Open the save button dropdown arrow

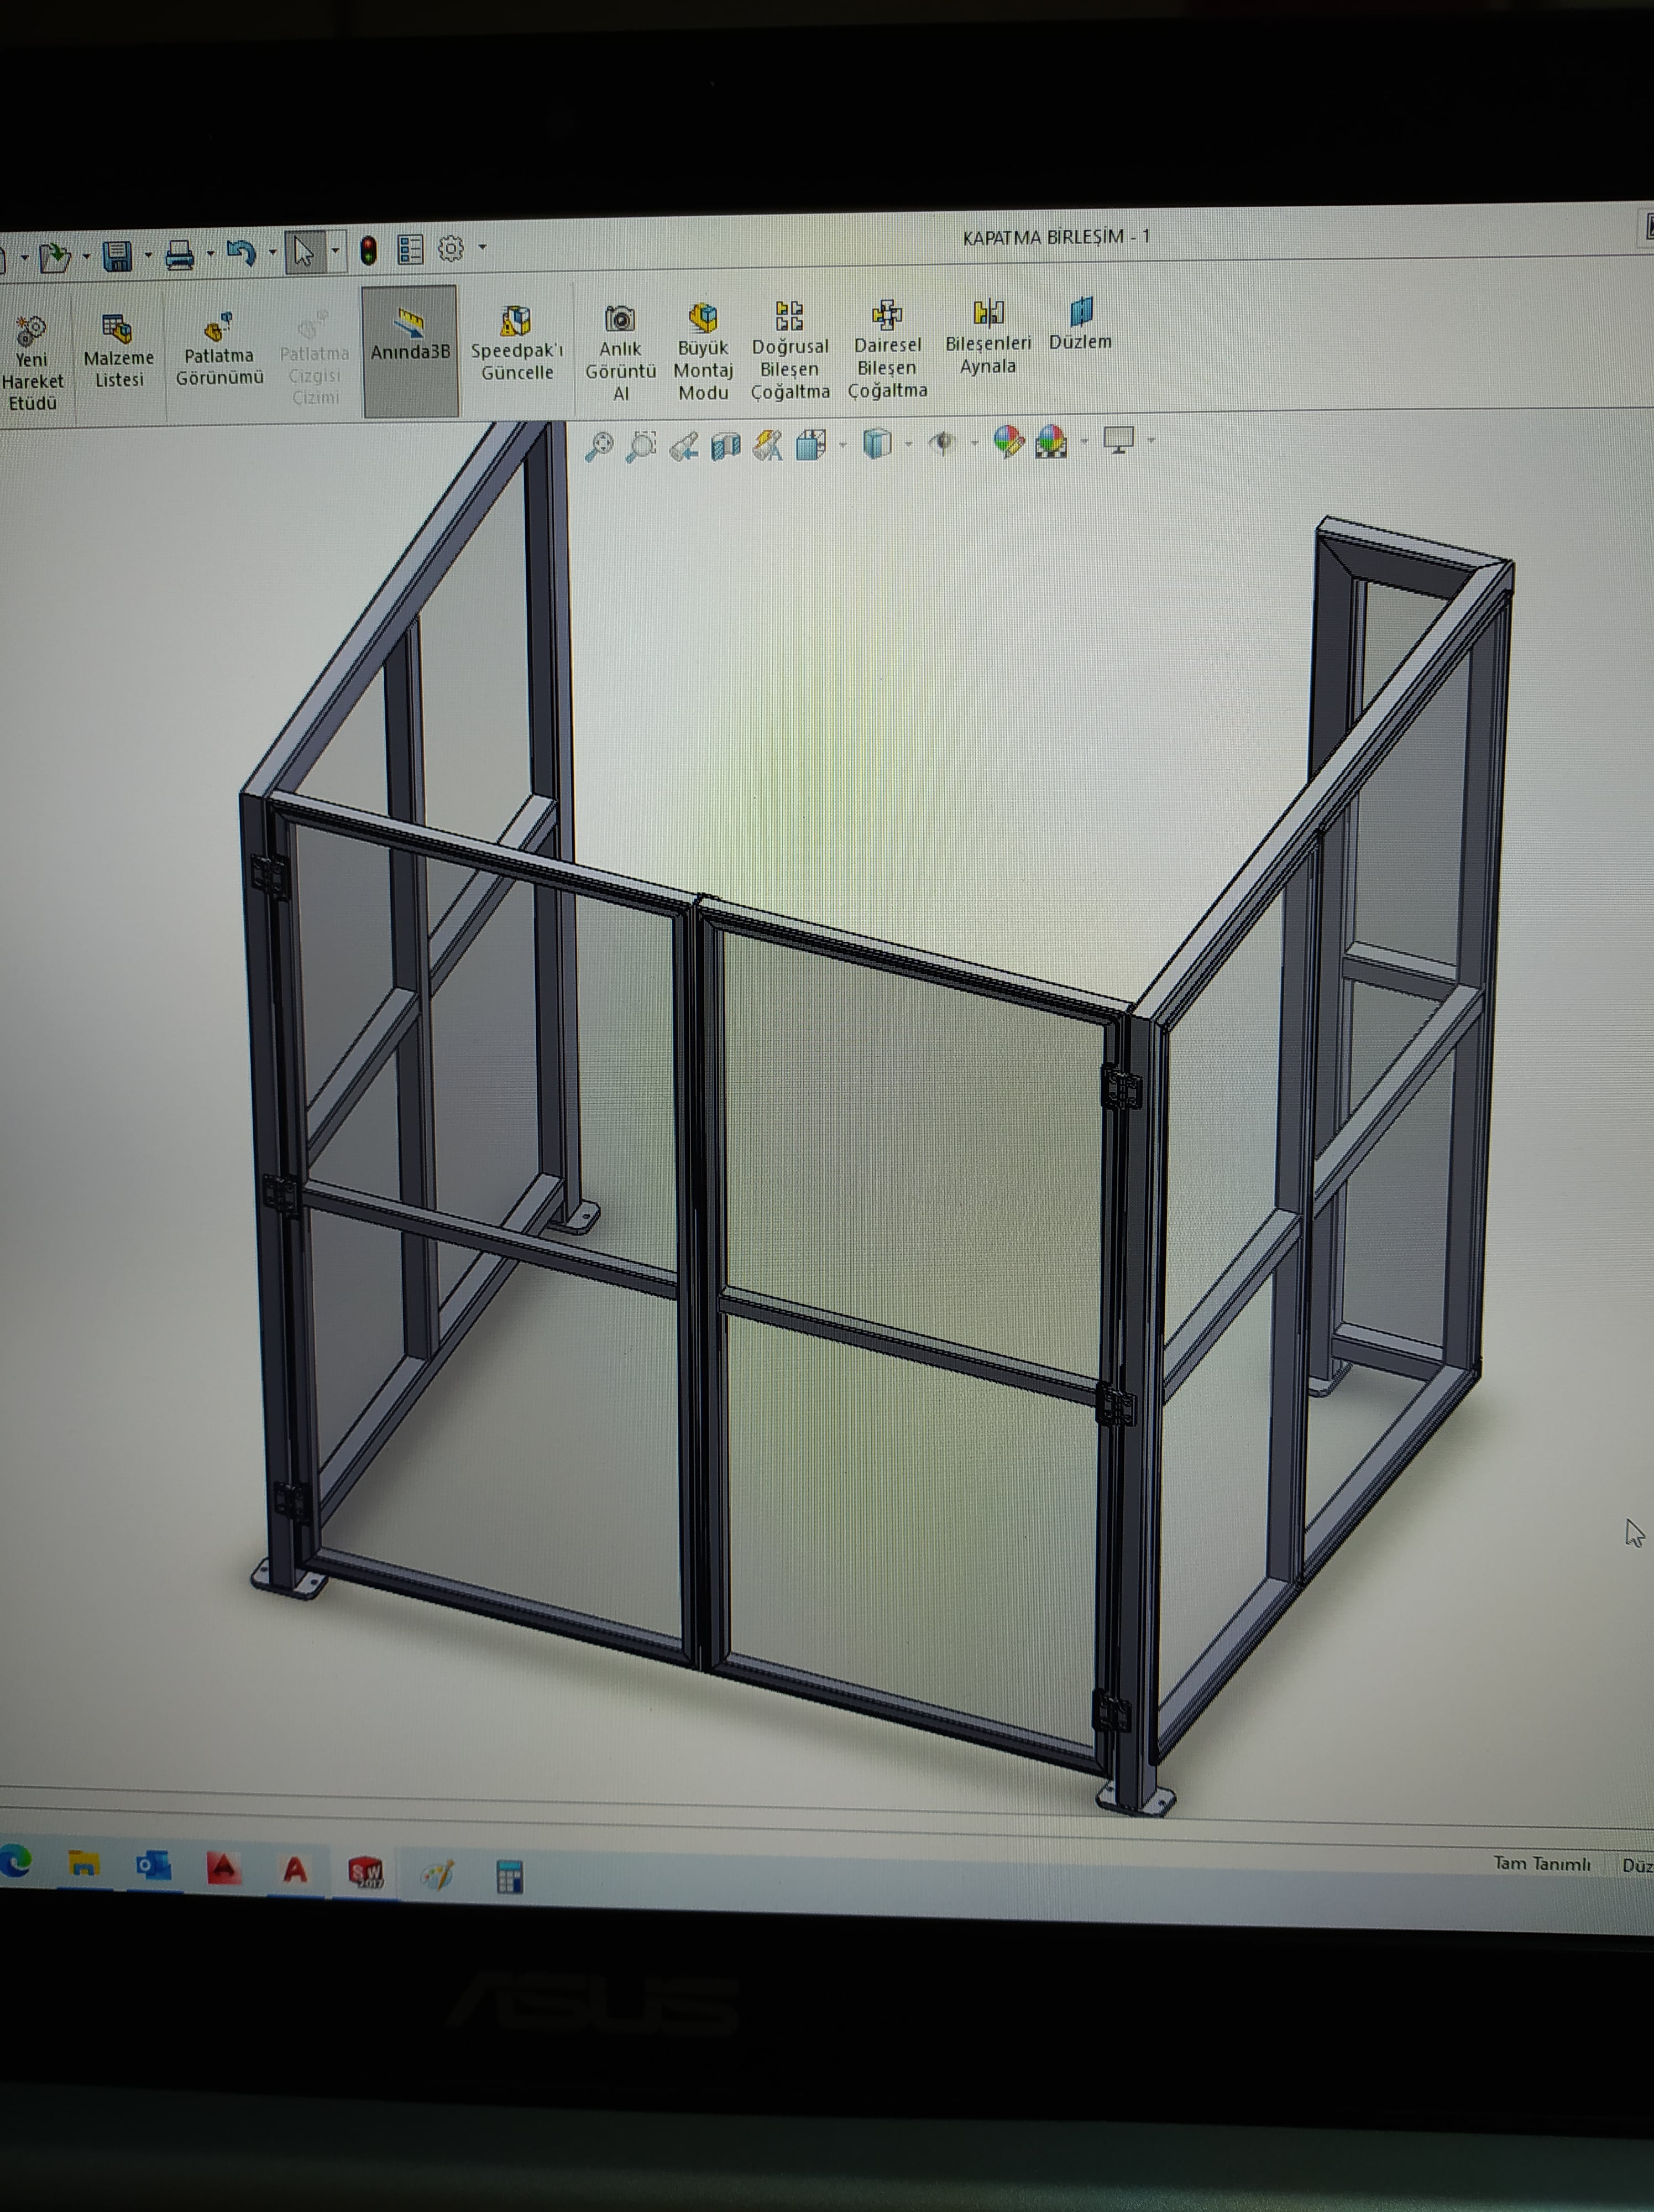[148, 256]
